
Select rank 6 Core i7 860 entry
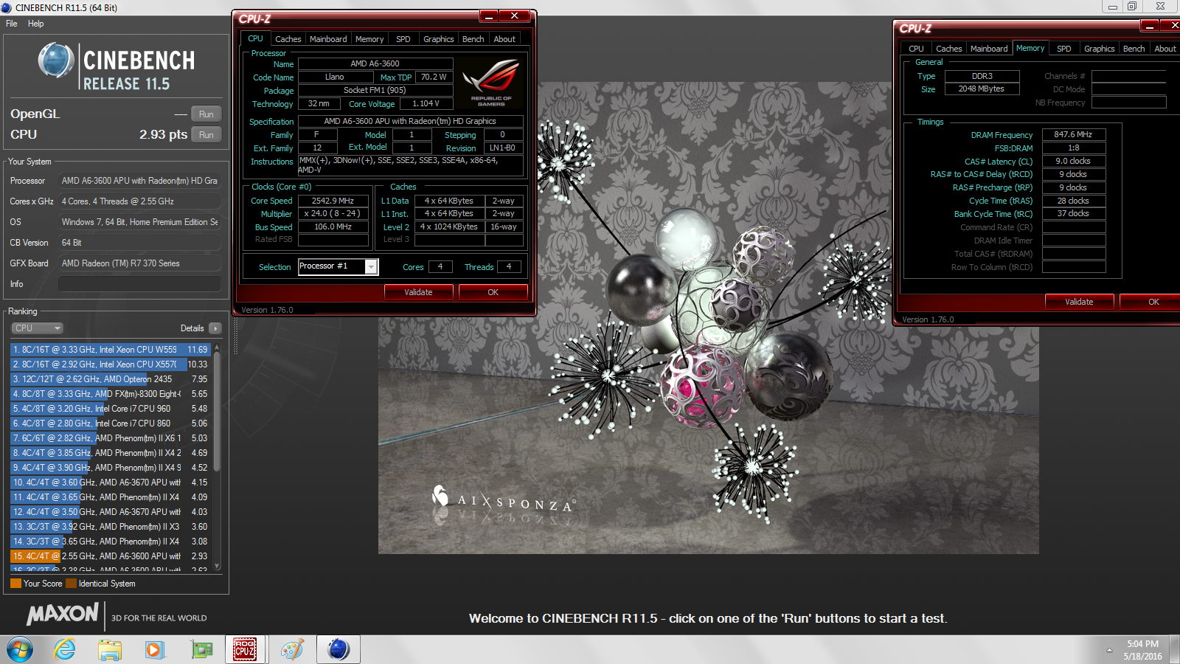point(111,423)
